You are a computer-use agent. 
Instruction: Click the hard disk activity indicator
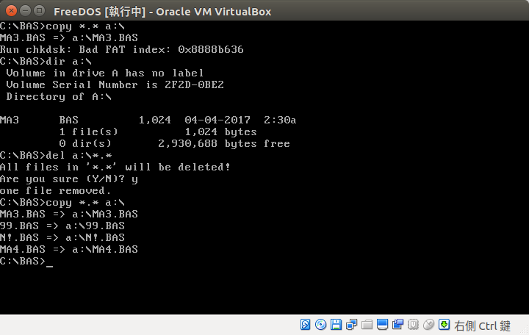(x=305, y=325)
